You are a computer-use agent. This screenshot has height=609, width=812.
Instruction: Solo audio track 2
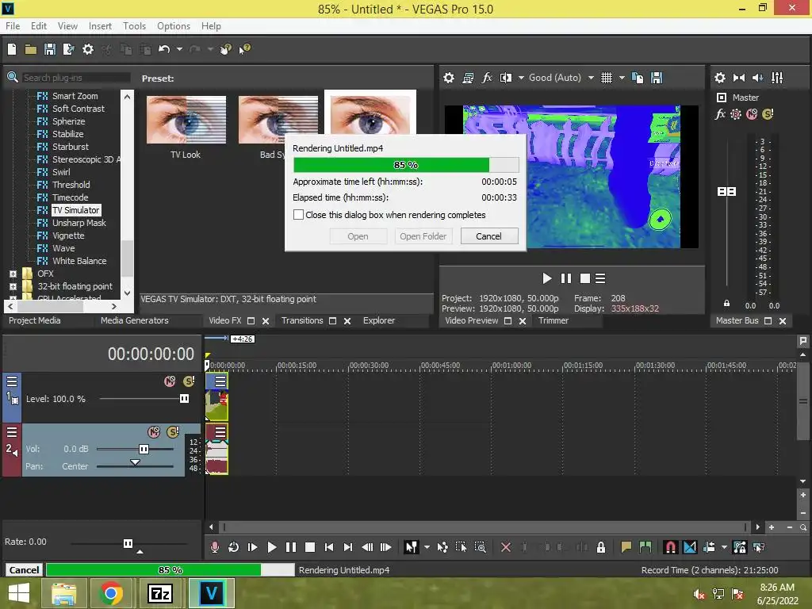[x=173, y=432]
